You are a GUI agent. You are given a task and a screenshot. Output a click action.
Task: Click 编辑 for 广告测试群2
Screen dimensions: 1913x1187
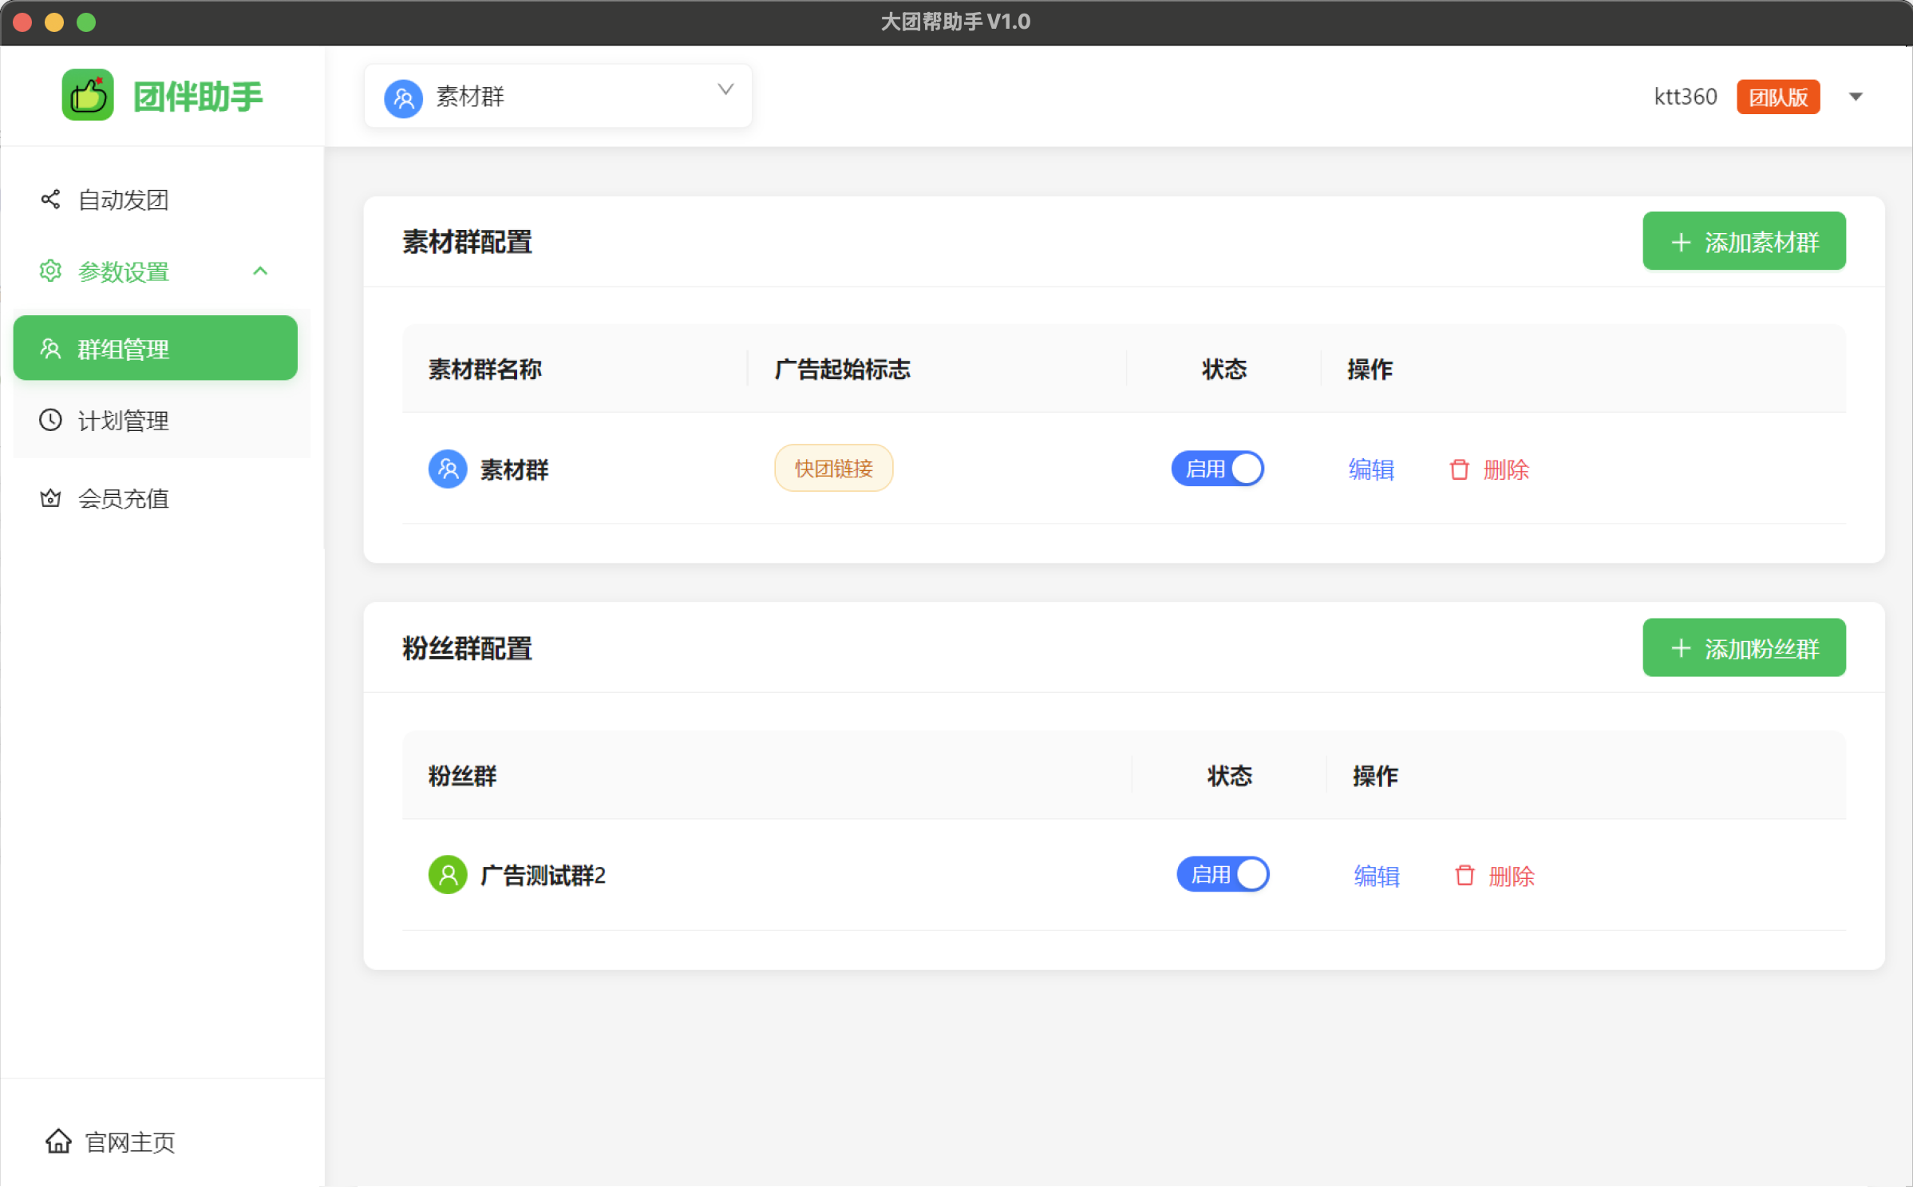pyautogui.click(x=1377, y=876)
